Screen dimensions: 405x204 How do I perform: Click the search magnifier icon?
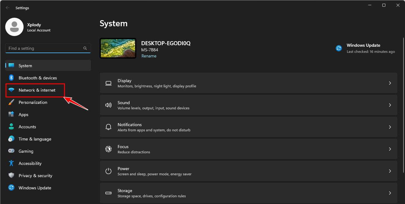[x=85, y=48]
